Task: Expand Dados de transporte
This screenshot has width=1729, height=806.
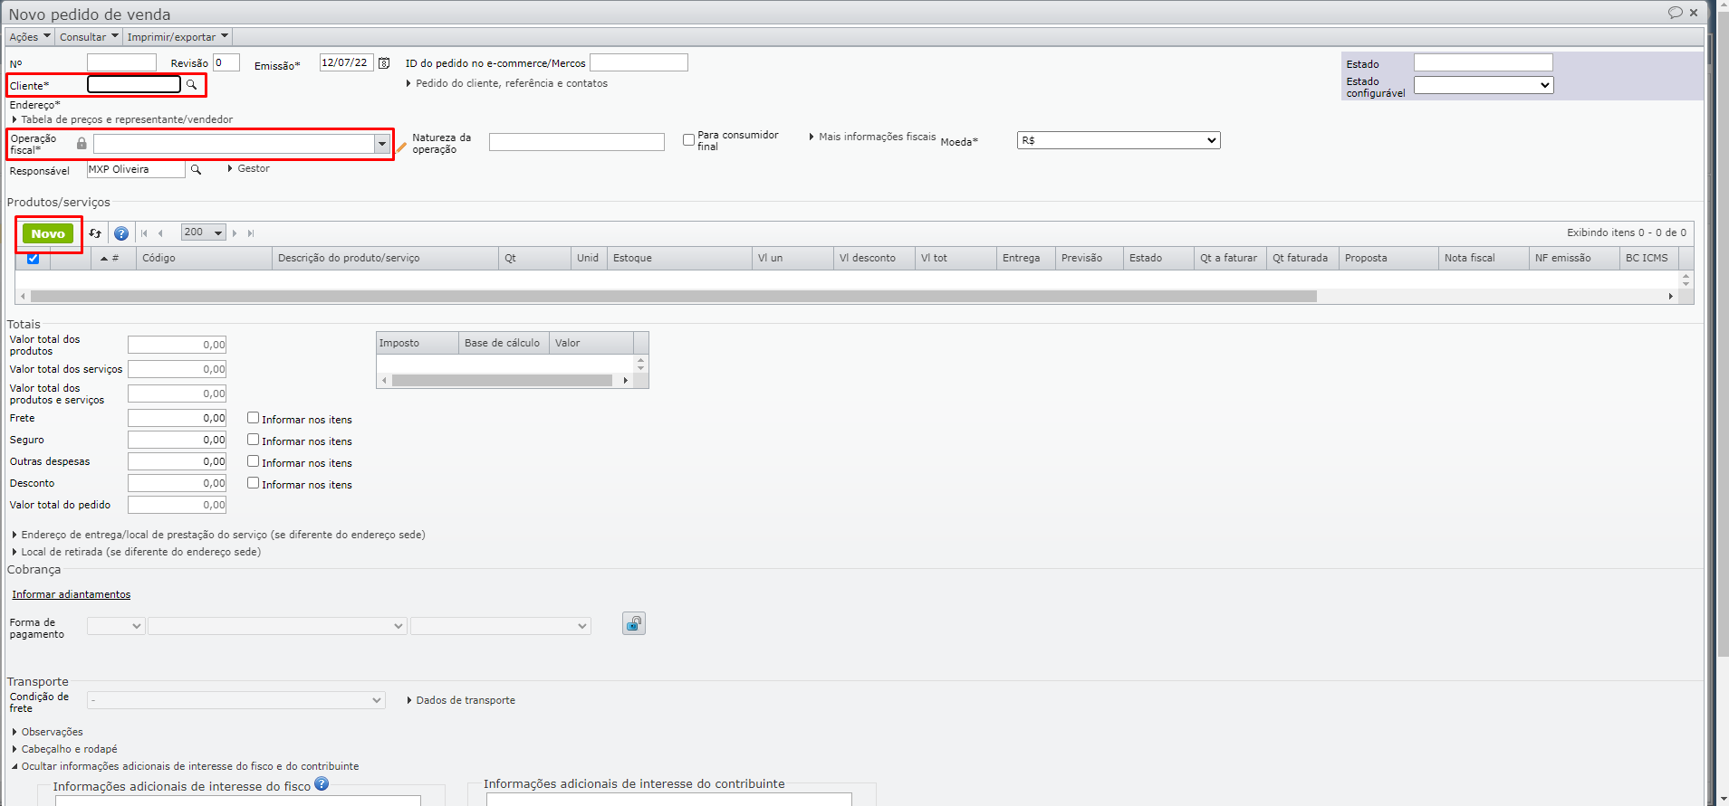Action: 461,700
